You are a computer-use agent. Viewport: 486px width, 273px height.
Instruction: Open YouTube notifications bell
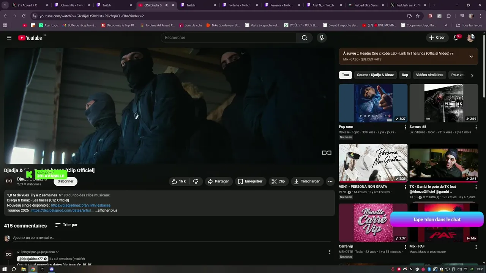click(x=456, y=38)
